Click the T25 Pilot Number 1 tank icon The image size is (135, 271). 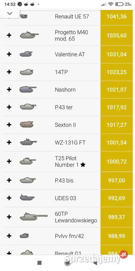[28, 161]
